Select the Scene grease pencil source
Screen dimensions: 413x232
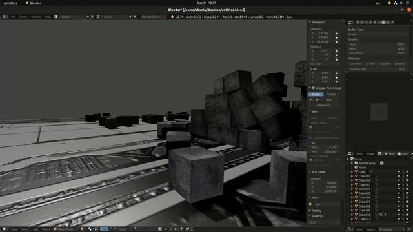coord(316,95)
